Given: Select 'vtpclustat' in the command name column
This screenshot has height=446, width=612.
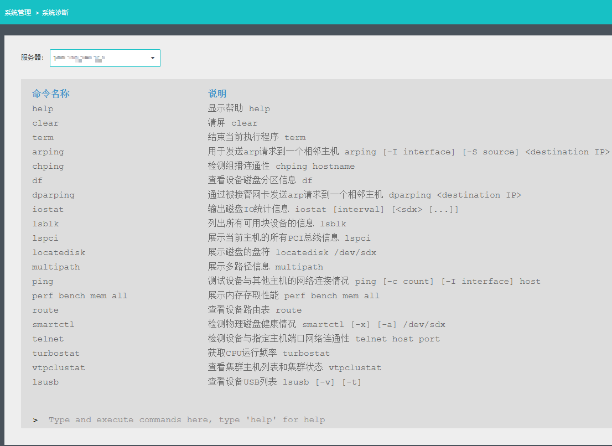Looking at the screenshot, I should click(59, 368).
